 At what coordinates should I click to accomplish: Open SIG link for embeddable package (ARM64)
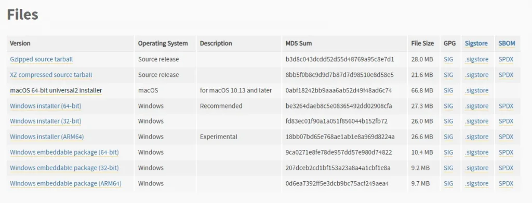[x=448, y=183]
